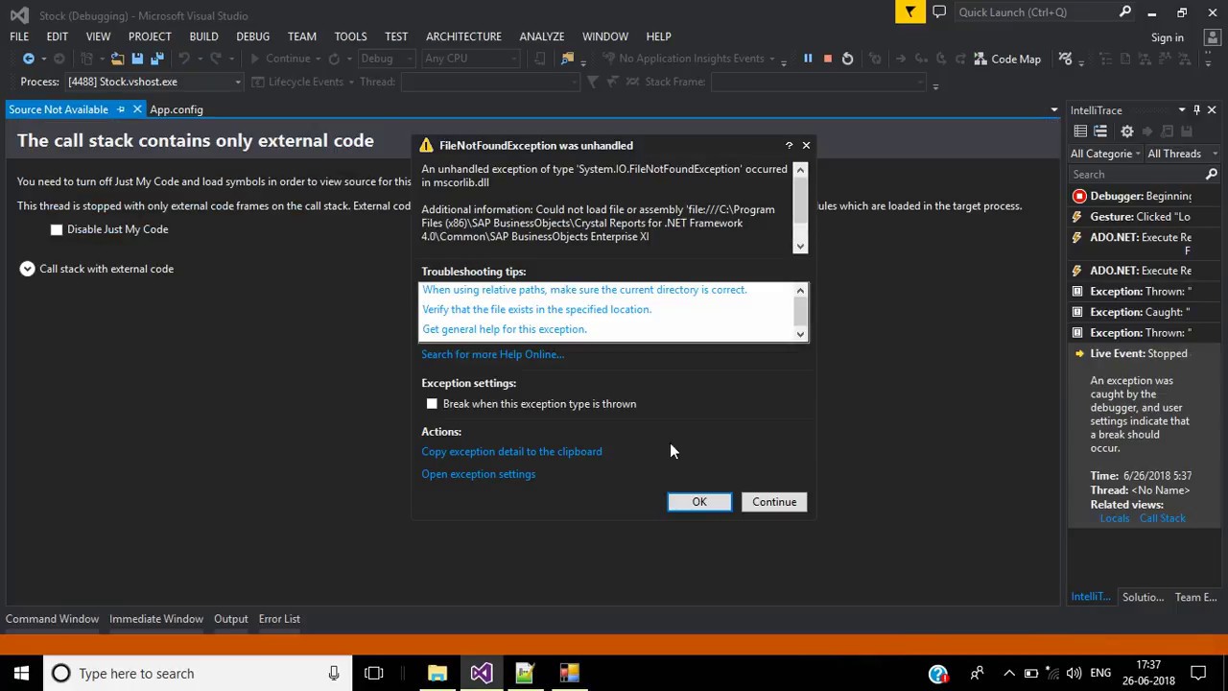
Task: Open the Call Stack related view link
Action: tap(1162, 518)
